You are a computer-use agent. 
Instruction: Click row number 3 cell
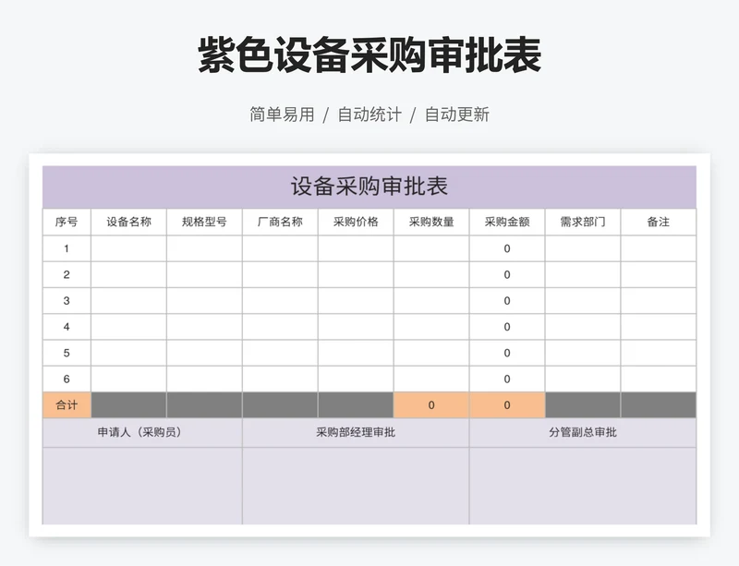tap(67, 301)
